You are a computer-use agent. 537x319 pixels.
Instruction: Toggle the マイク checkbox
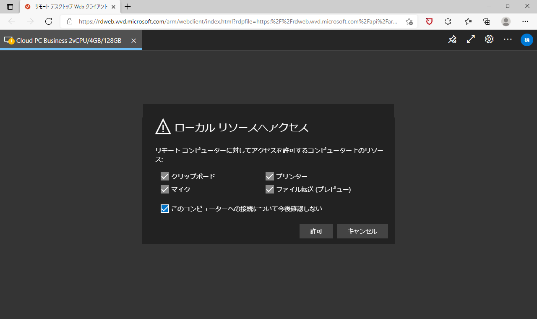[x=165, y=189]
